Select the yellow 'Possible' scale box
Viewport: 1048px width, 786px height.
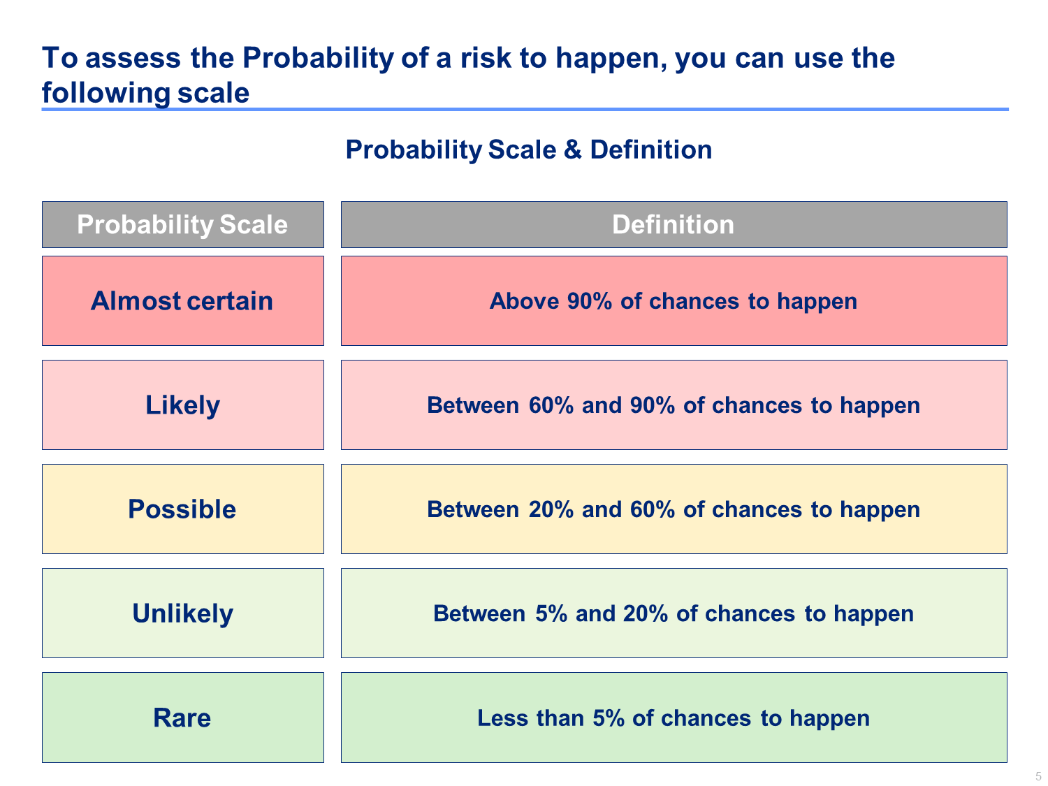182,509
